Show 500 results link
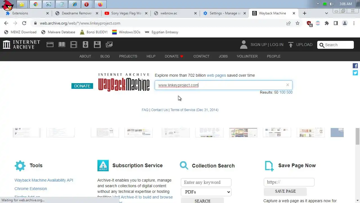 pos(289,92)
